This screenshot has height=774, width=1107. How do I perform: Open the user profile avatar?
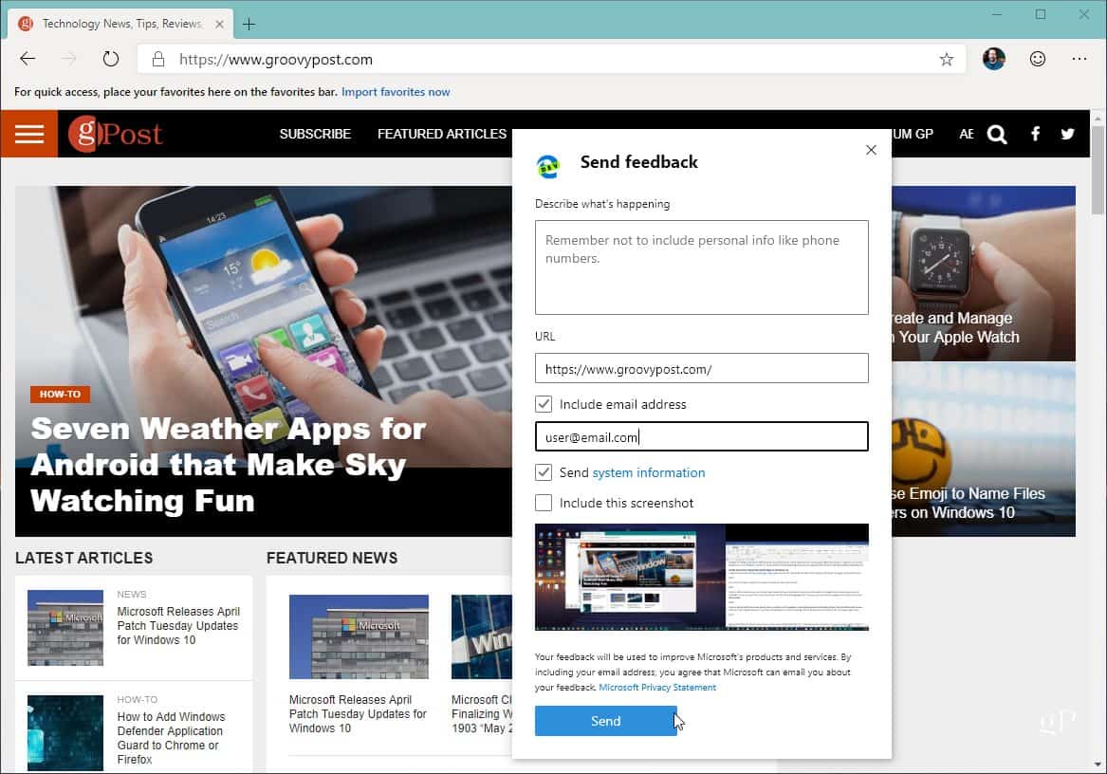(993, 59)
